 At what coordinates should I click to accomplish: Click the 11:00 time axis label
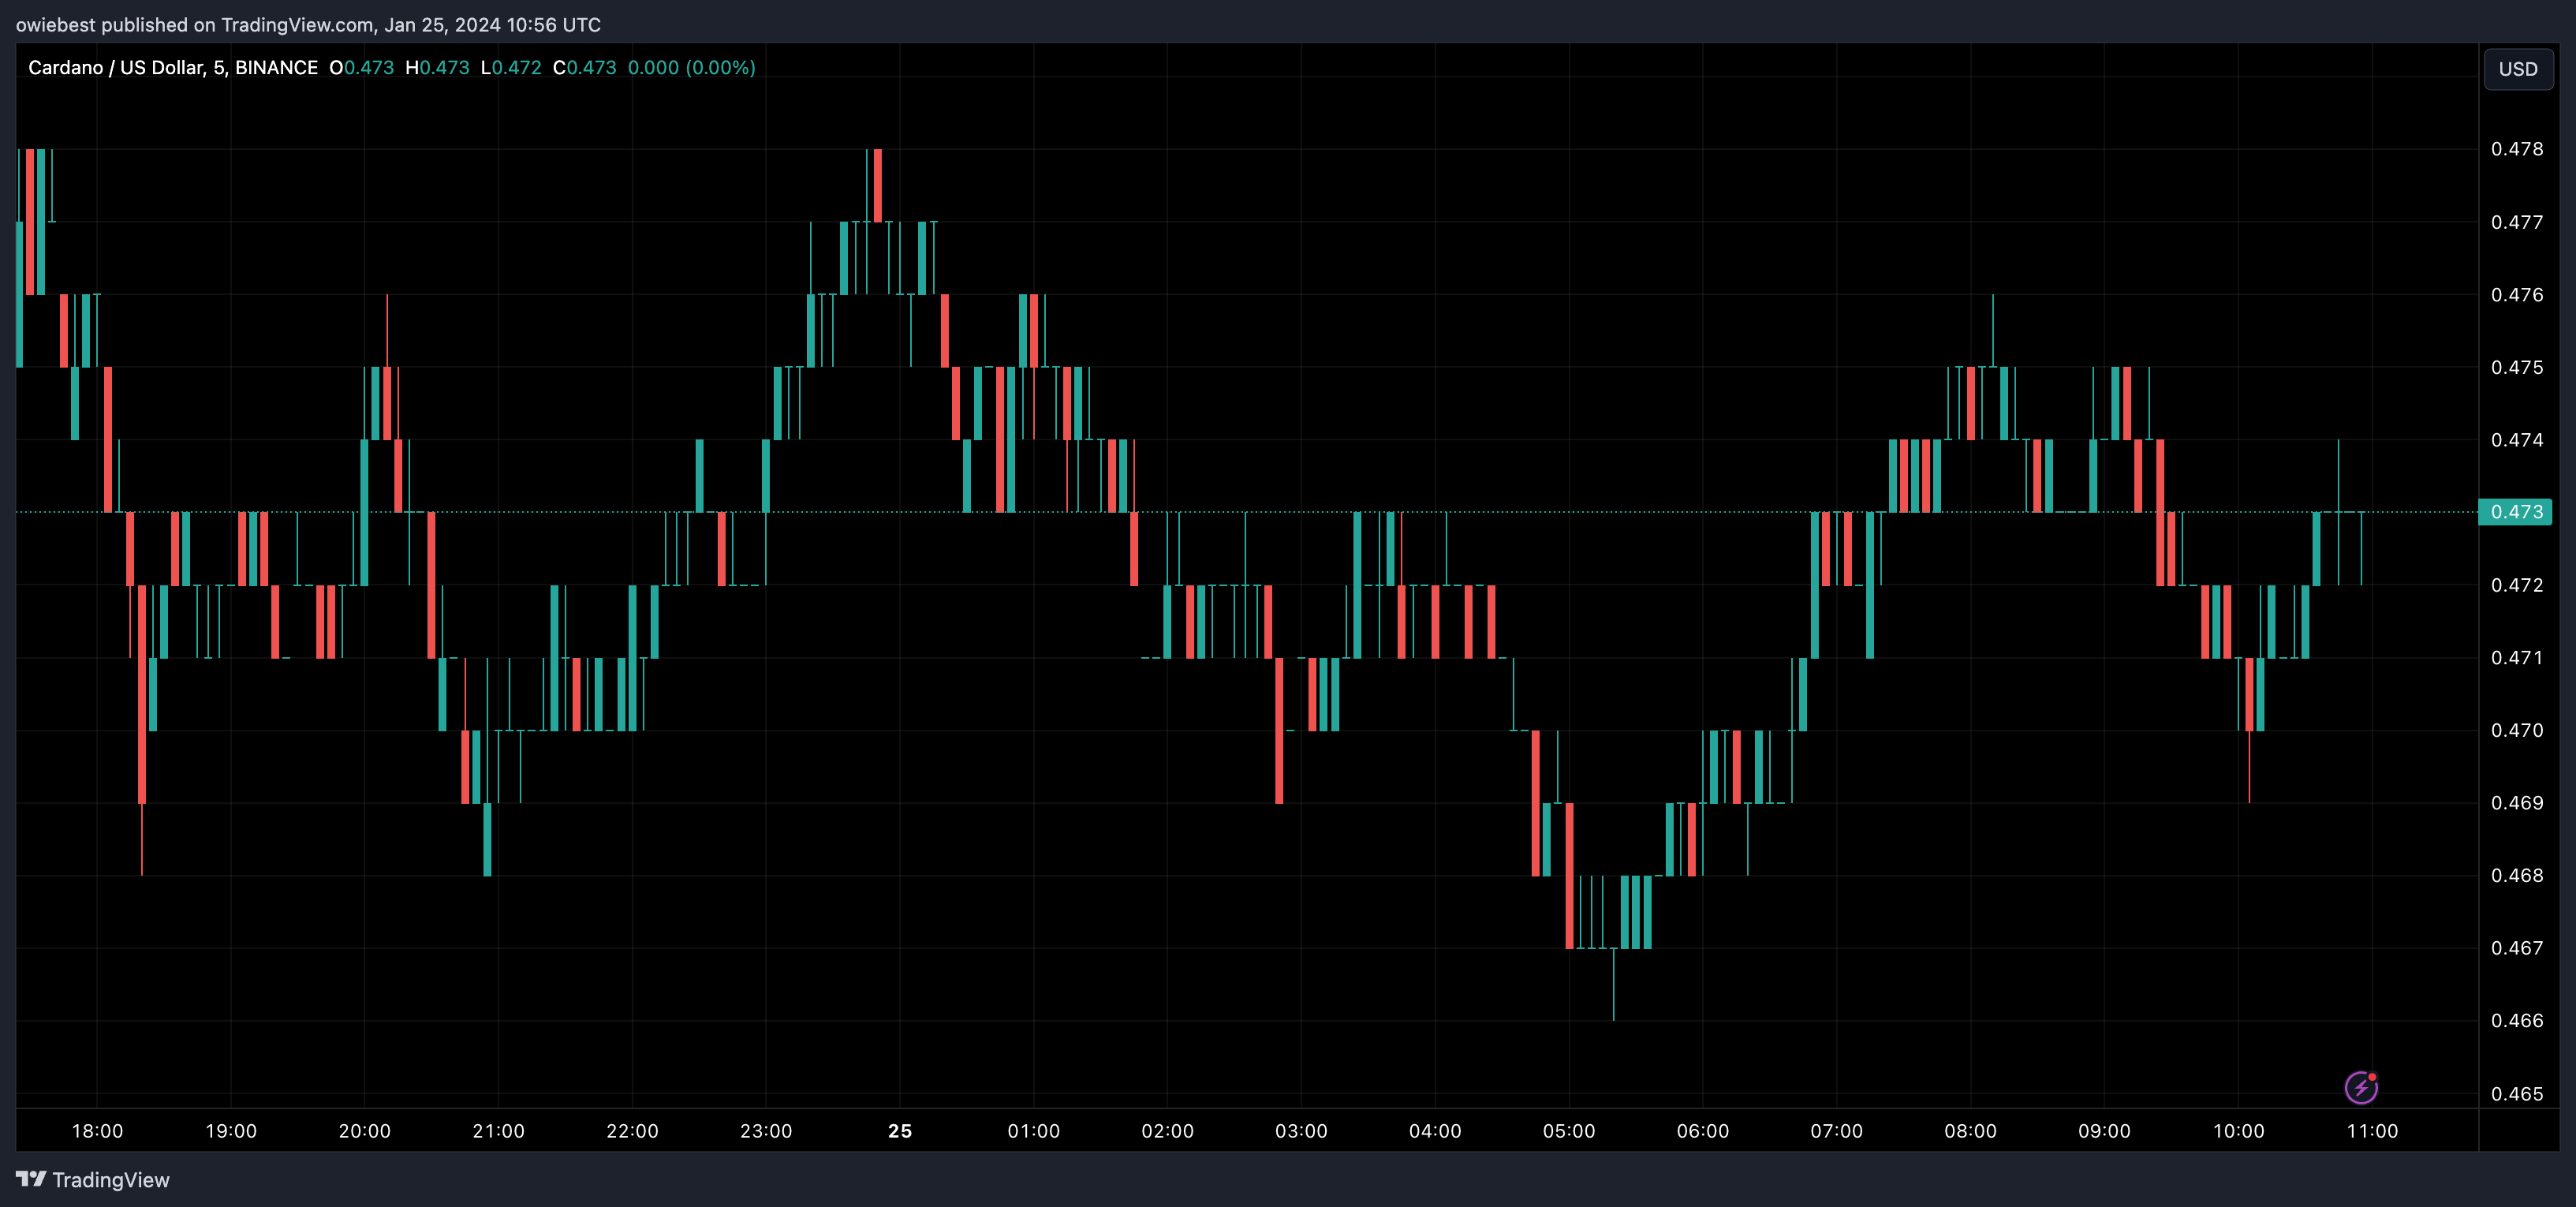pos(2372,1131)
